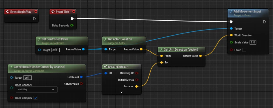Click the Trace Channel input pin
This screenshot has width=273, height=108.
pyautogui.click(x=12, y=88)
